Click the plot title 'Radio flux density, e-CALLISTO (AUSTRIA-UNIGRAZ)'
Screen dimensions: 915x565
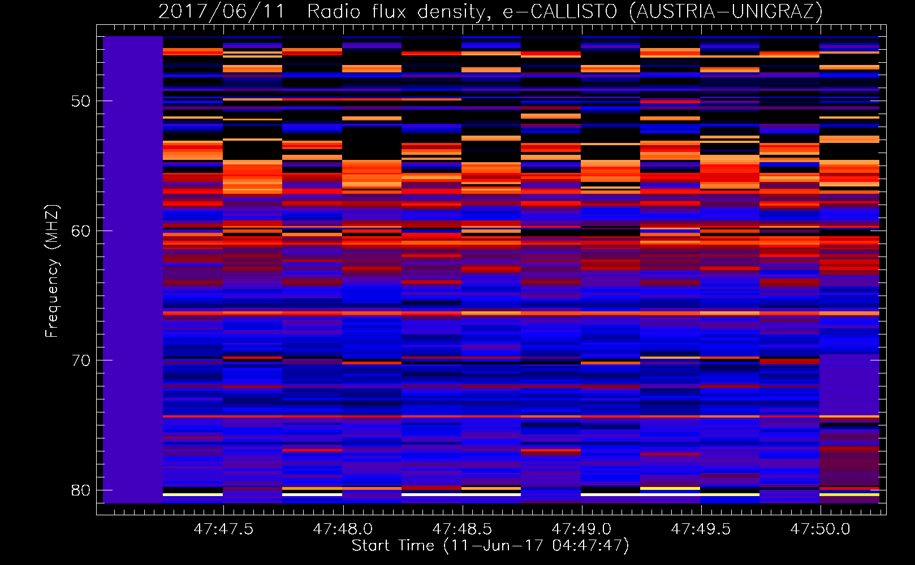(565, 11)
